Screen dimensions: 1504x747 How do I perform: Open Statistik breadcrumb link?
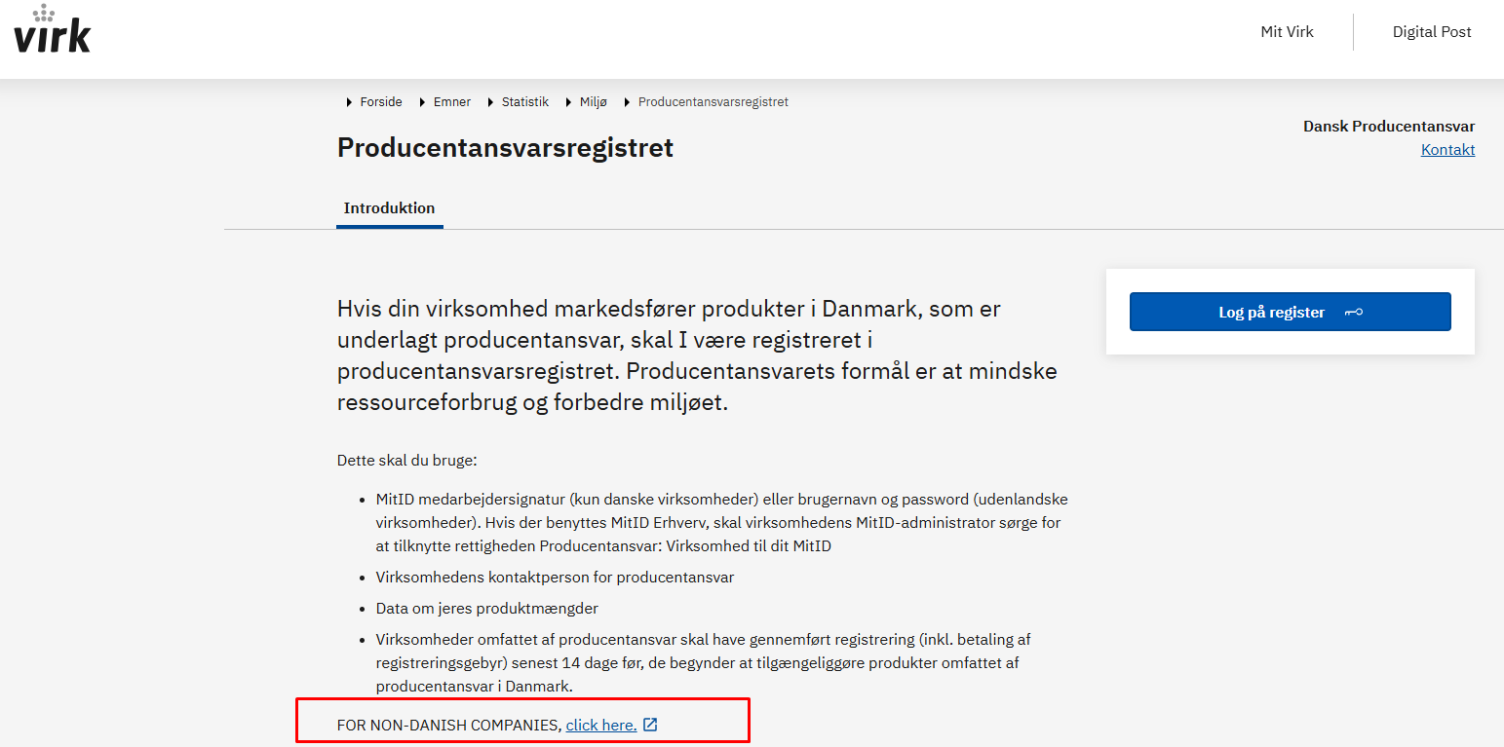click(524, 102)
